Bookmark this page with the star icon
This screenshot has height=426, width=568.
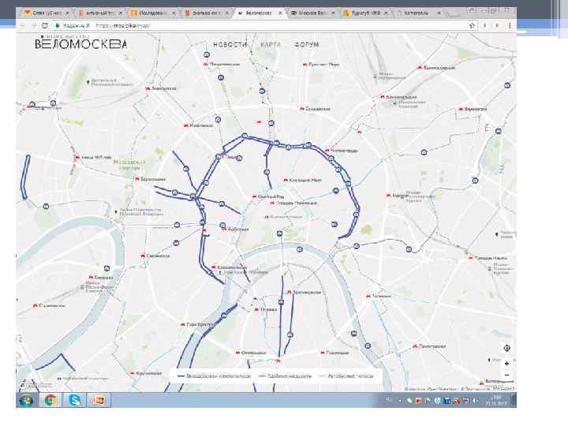[472, 25]
